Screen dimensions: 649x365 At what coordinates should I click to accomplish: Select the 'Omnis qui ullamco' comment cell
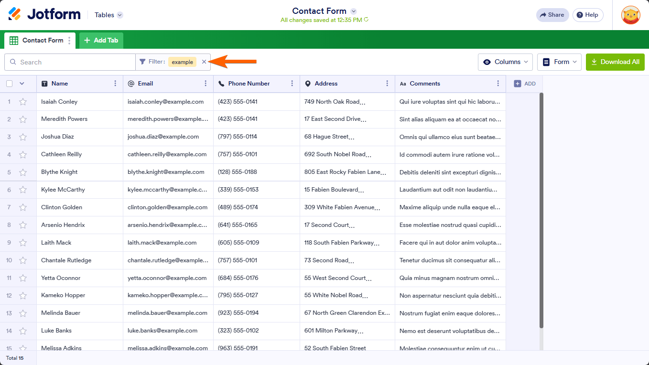coord(450,137)
